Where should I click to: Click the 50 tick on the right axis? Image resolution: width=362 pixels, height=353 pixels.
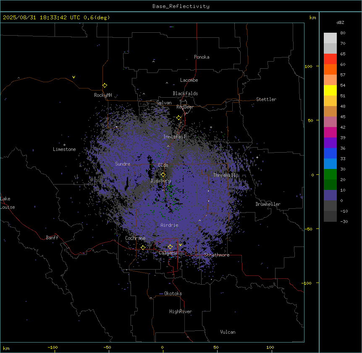click(310, 120)
